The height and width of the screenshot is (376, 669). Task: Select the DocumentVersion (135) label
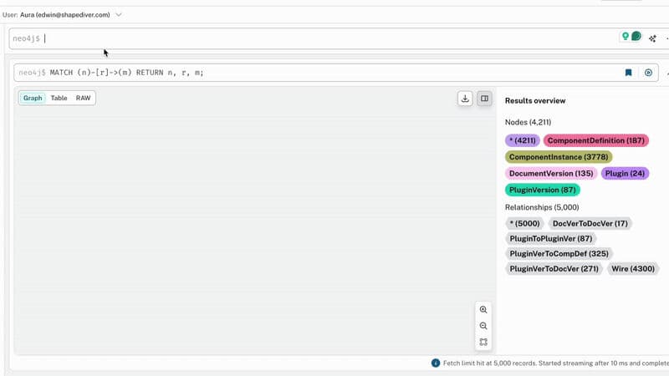tap(551, 174)
